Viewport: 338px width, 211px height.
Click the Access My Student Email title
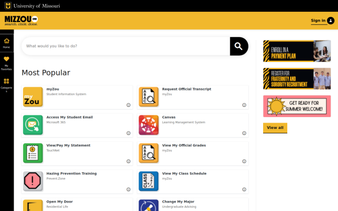pyautogui.click(x=70, y=118)
